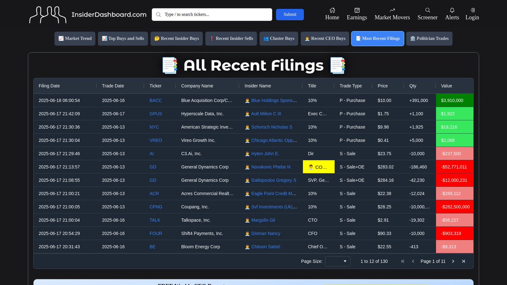Sort by Ticker column header
The image size is (507, 285).
[x=155, y=86]
